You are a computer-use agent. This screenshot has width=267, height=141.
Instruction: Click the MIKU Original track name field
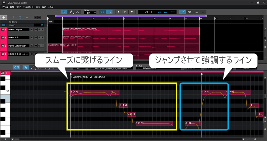[19, 29]
